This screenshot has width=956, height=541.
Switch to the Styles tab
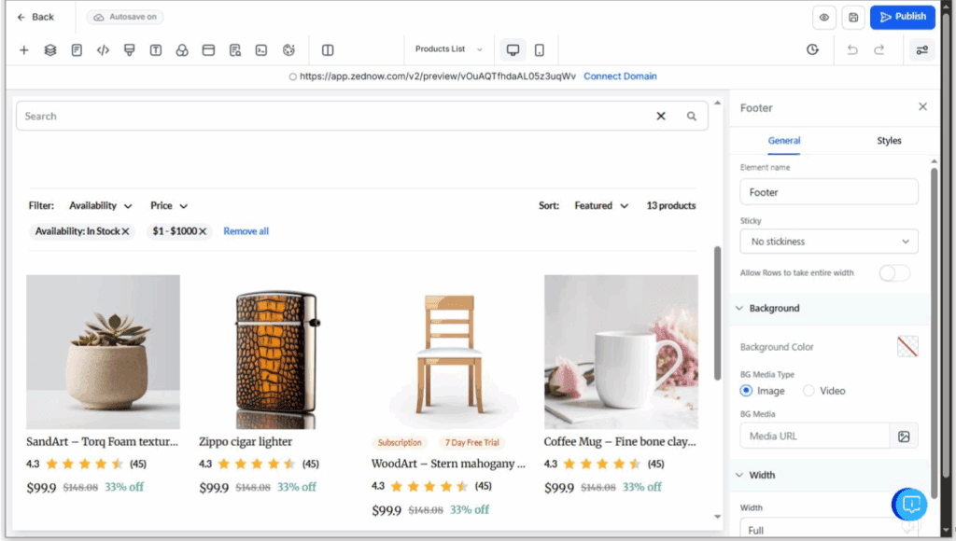[x=889, y=141]
